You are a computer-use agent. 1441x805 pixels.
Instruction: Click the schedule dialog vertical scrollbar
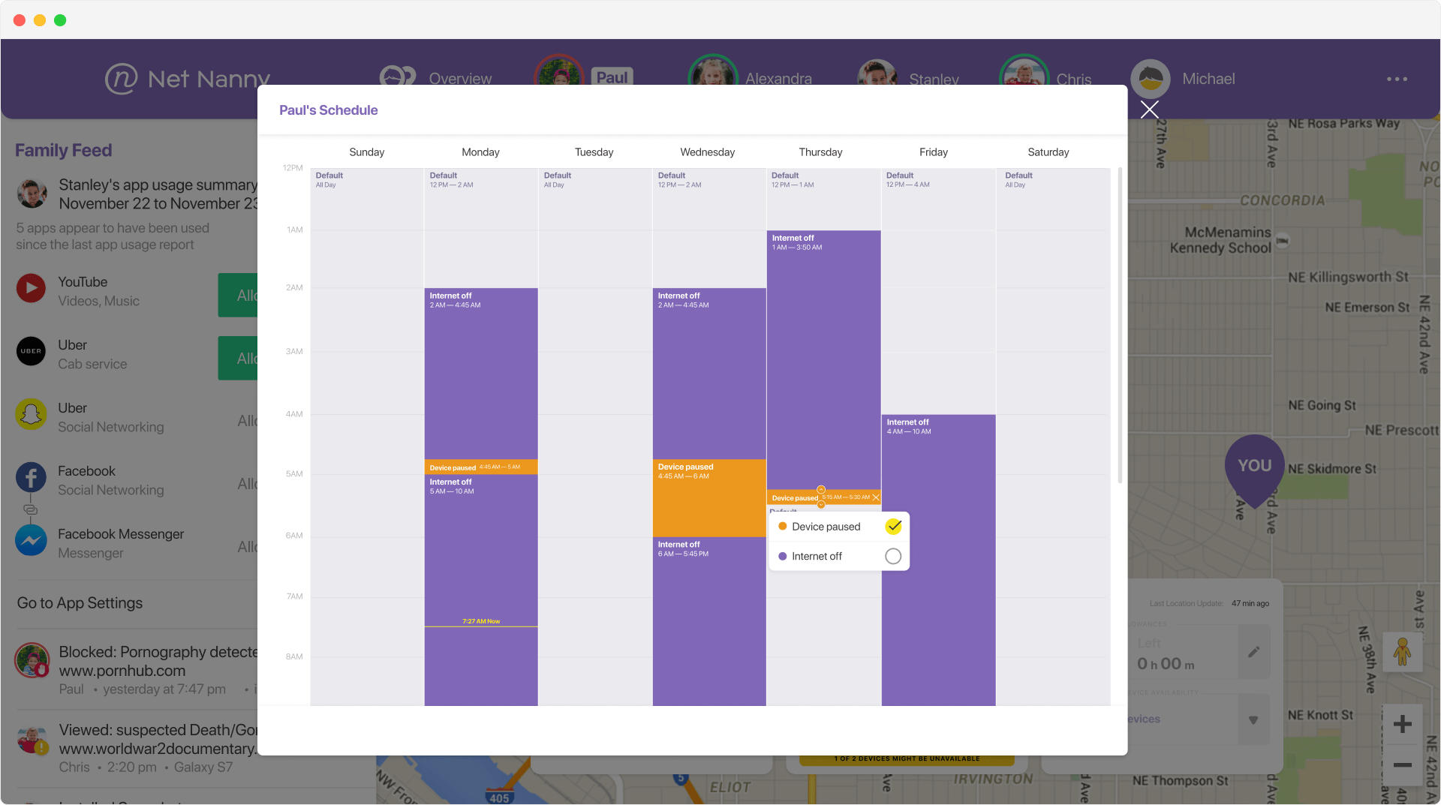(1120, 326)
